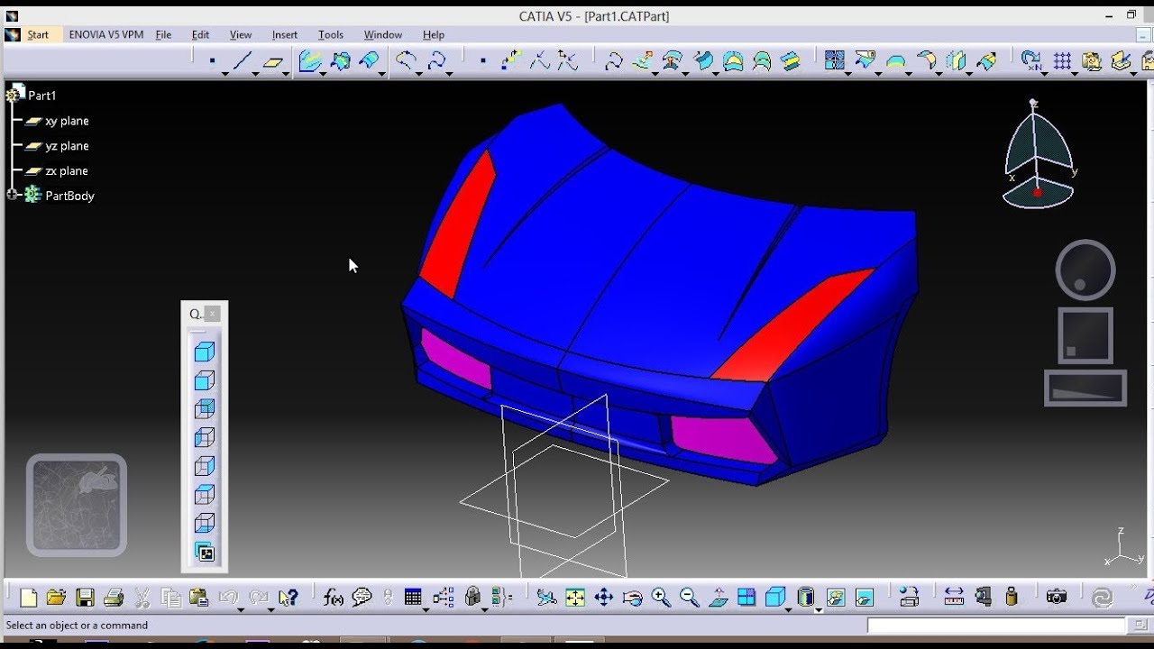Click the Capture camera icon
This screenshot has width=1154, height=649.
tap(1057, 597)
